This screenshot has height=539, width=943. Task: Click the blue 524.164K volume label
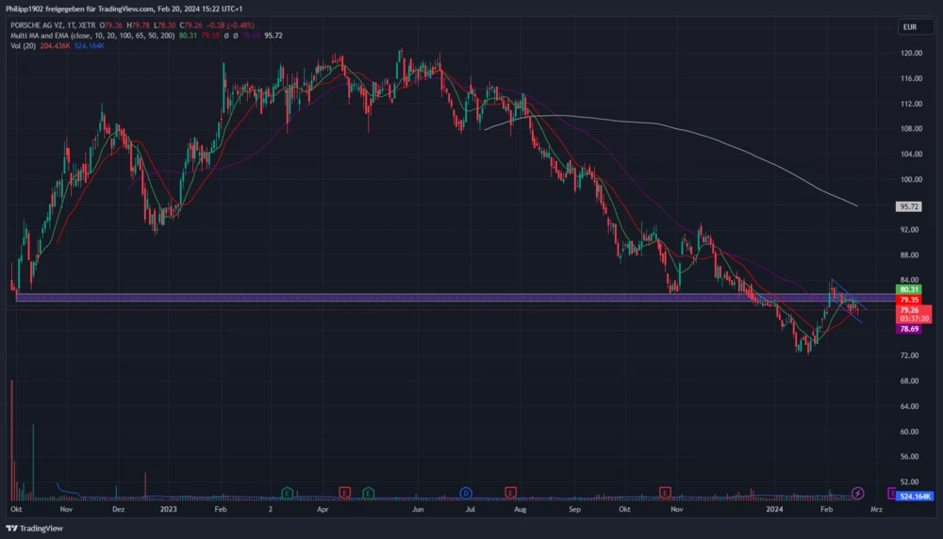915,496
